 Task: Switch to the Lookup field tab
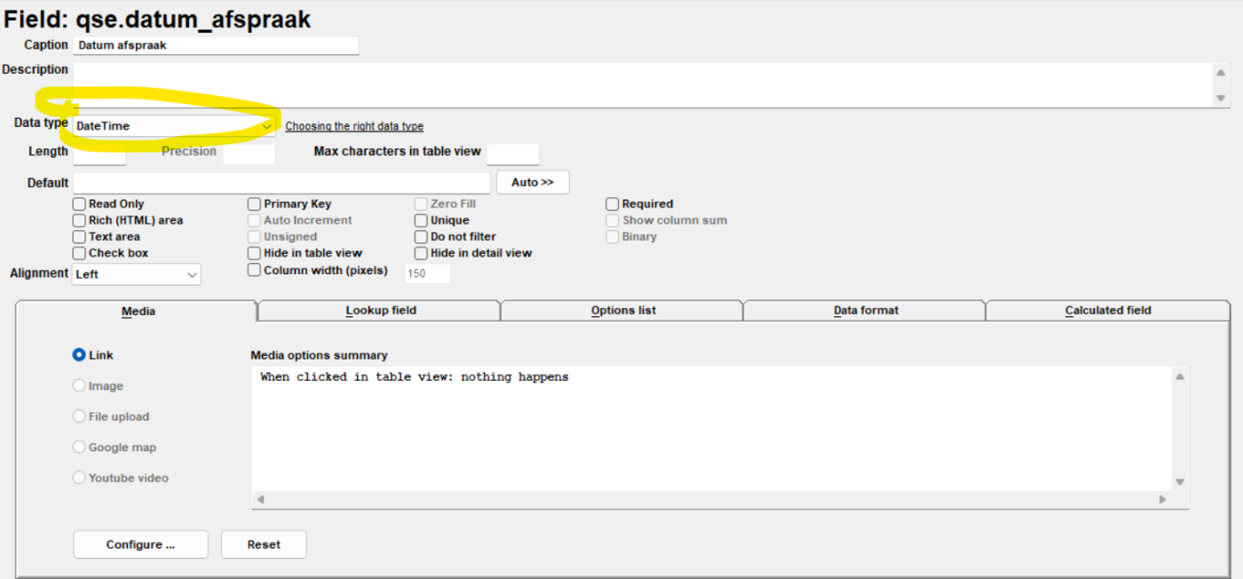click(380, 311)
